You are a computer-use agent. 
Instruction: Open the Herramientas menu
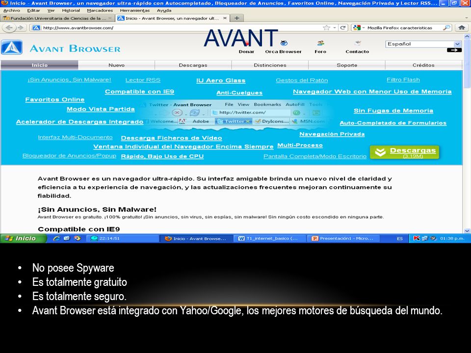pos(134,10)
